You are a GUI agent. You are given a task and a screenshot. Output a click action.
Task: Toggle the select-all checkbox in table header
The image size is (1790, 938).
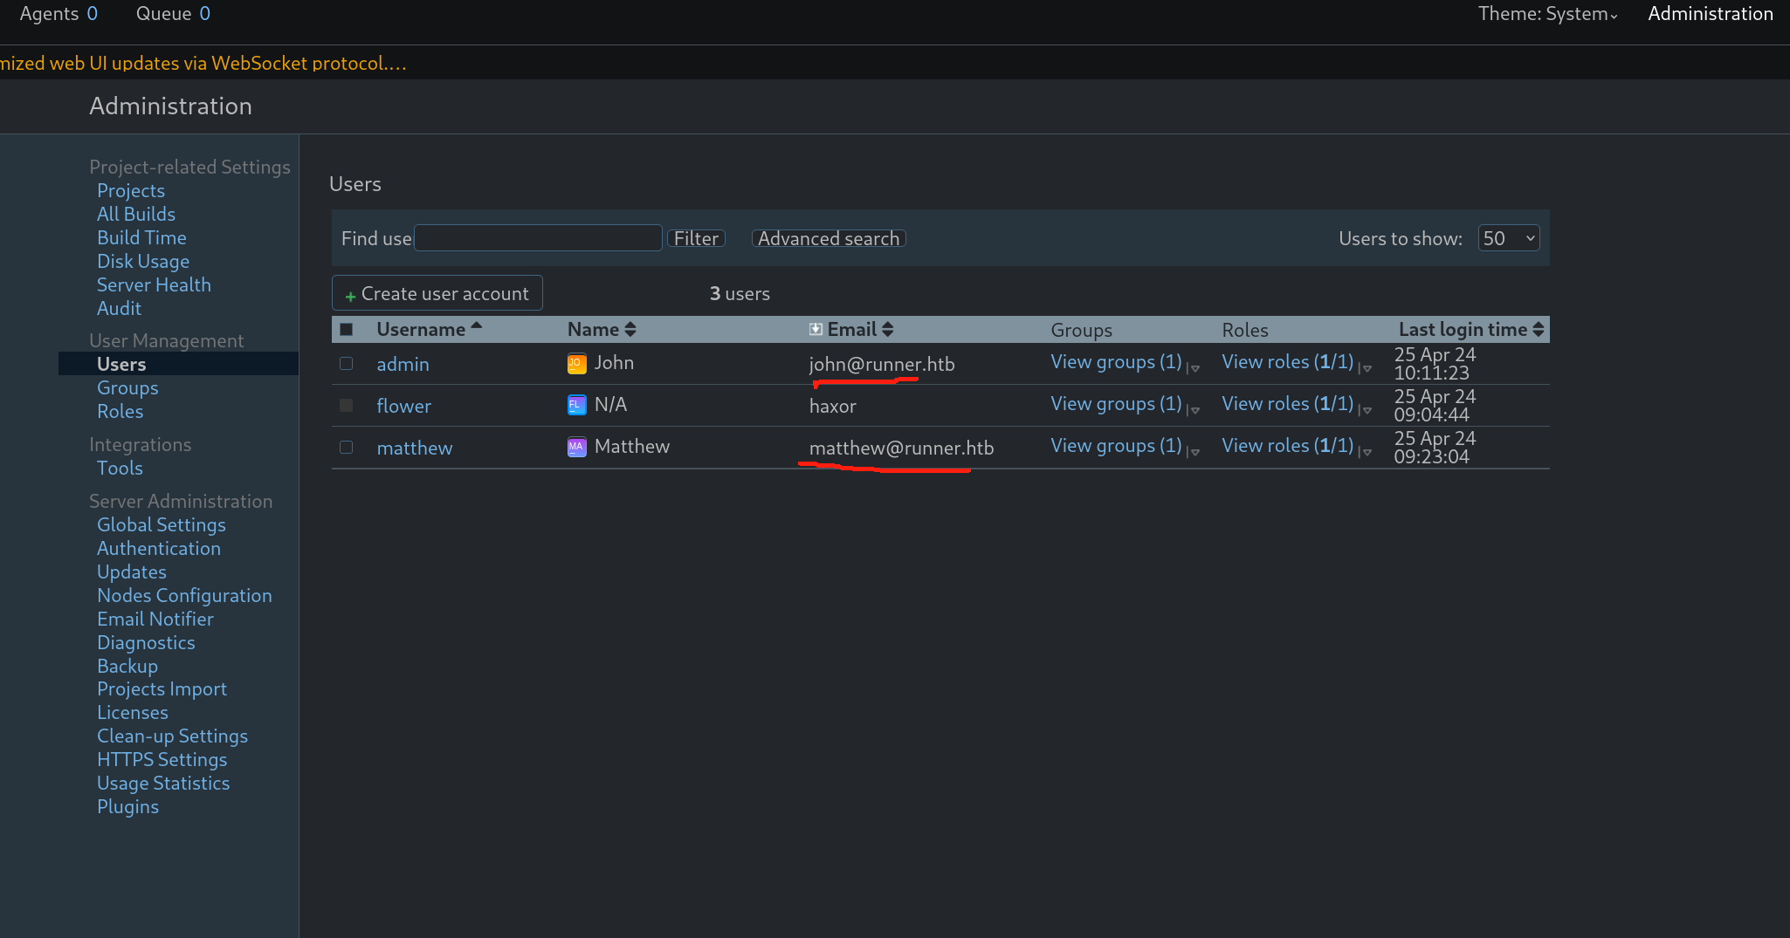pyautogui.click(x=347, y=329)
